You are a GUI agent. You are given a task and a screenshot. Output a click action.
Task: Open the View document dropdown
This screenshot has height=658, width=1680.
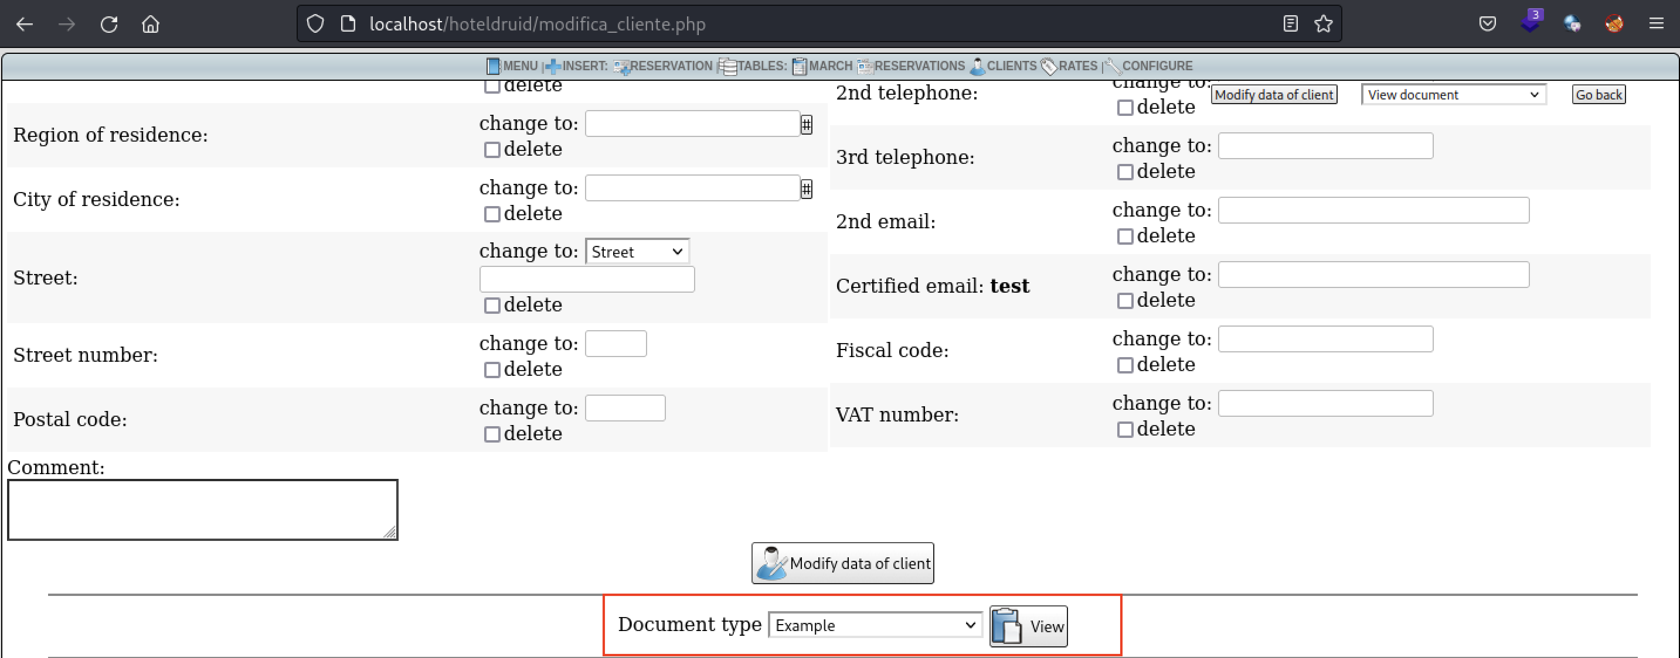[1453, 94]
